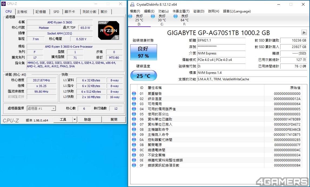Click status orb for attribute 0C 總通電時間

click(134, 150)
